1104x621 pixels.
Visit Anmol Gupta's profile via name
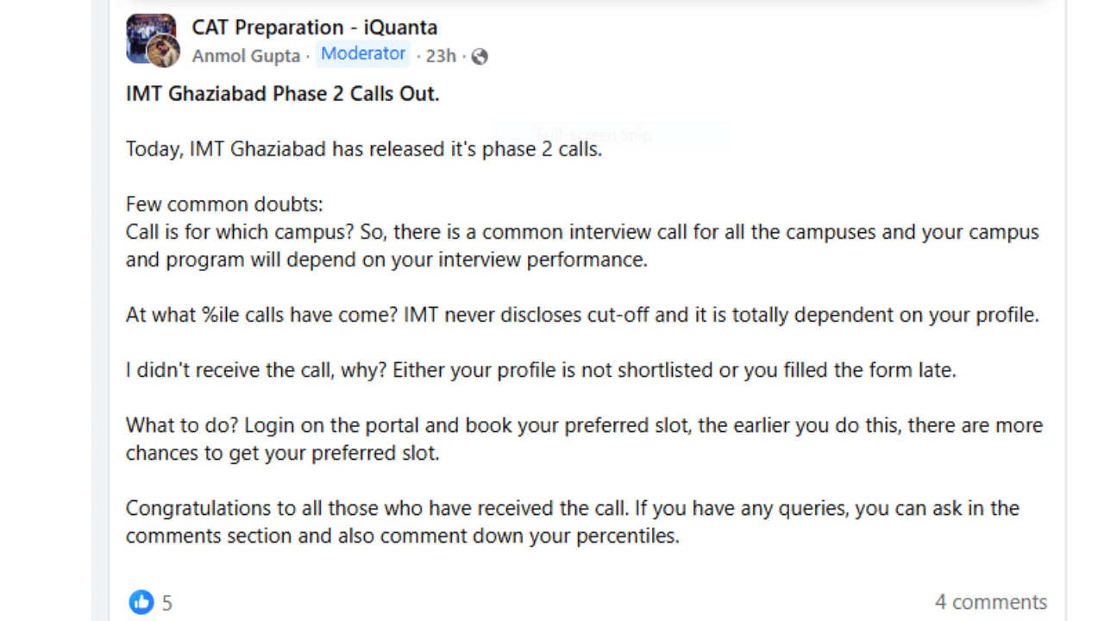(x=246, y=56)
